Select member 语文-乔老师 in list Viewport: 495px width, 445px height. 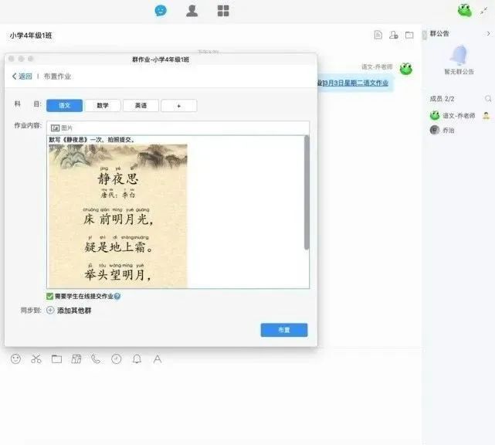click(459, 116)
